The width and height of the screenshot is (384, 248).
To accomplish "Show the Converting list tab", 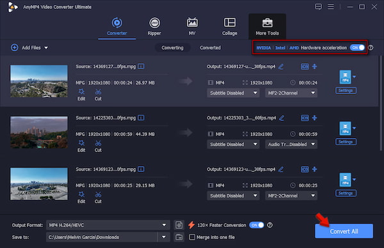I will [x=172, y=48].
